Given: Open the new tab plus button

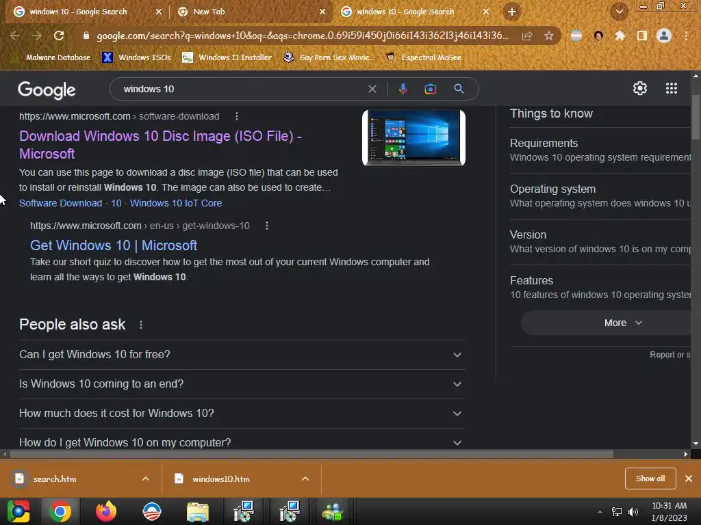Looking at the screenshot, I should point(512,12).
